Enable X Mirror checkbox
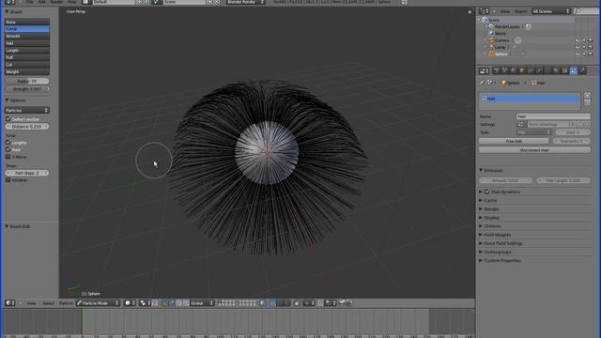Viewport: 601px width, 338px height. point(8,157)
